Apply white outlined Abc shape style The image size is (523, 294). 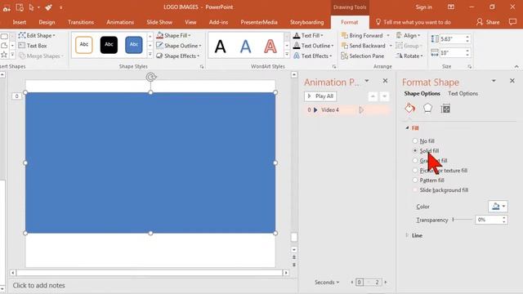tap(83, 45)
